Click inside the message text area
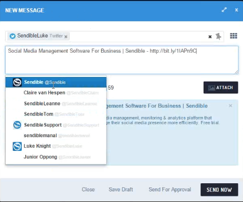Image resolution: width=243 pixels, height=202 pixels. tap(122, 60)
